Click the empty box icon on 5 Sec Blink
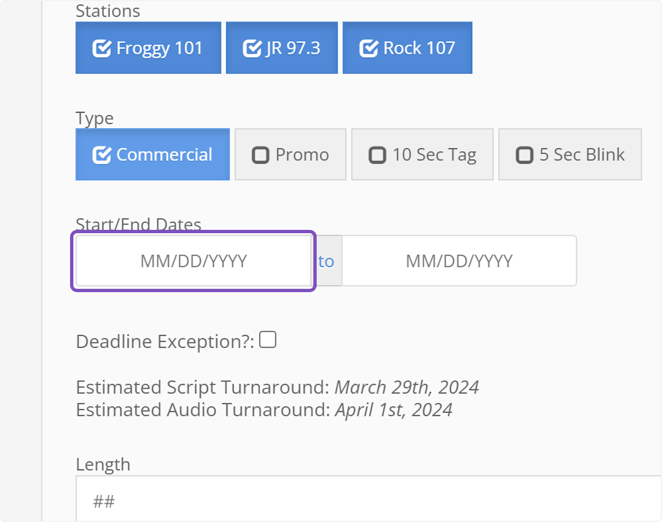Viewport: 662px width, 522px height. coord(525,155)
